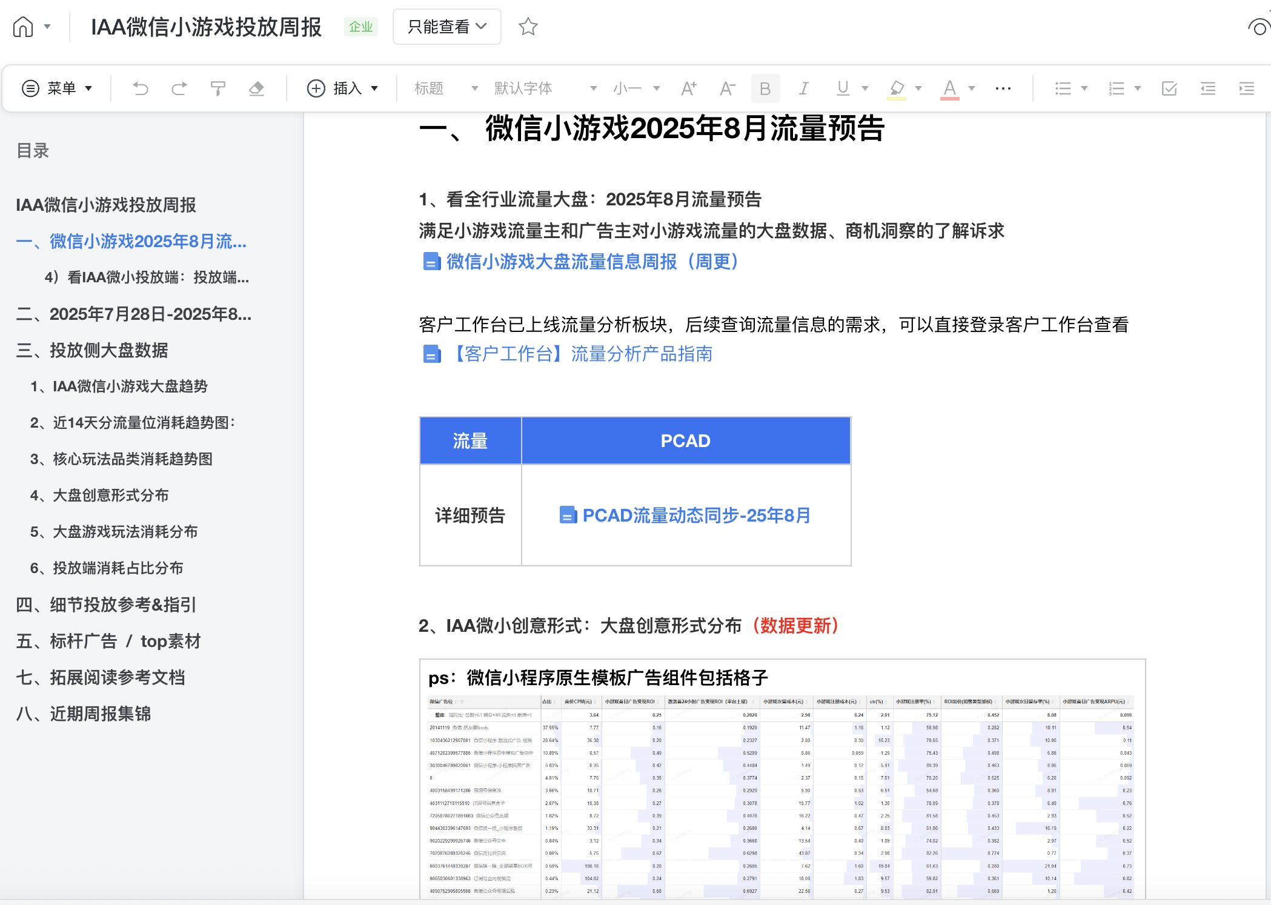Select outline item 一、微信小游戏2025年8月流...
The image size is (1271, 905).
coord(131,241)
